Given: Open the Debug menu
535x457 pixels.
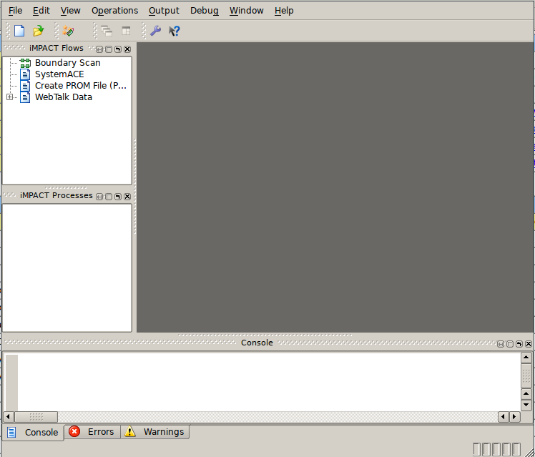Looking at the screenshot, I should 205,11.
